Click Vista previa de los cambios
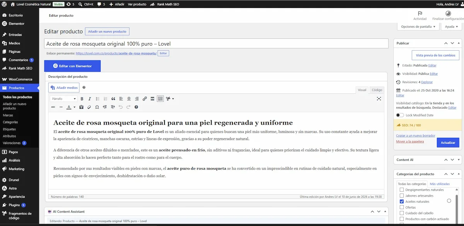 pos(435,55)
